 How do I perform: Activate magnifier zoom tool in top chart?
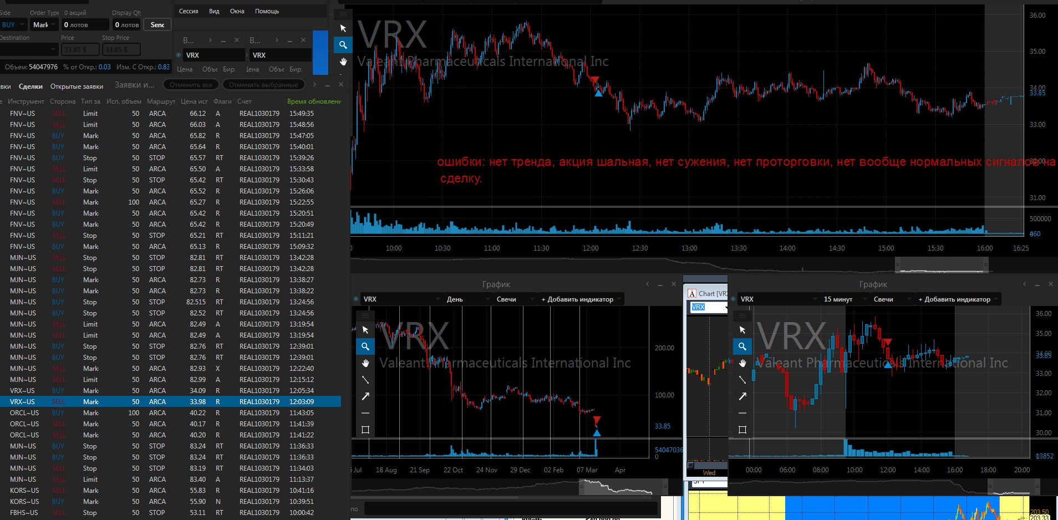[343, 45]
